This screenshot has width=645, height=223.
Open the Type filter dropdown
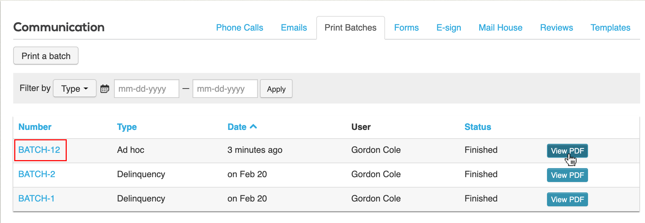(75, 89)
